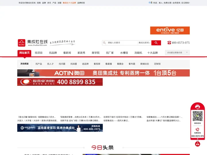Click the gray magnifier in search box
The height and width of the screenshot is (155, 207).
coord(104,43)
